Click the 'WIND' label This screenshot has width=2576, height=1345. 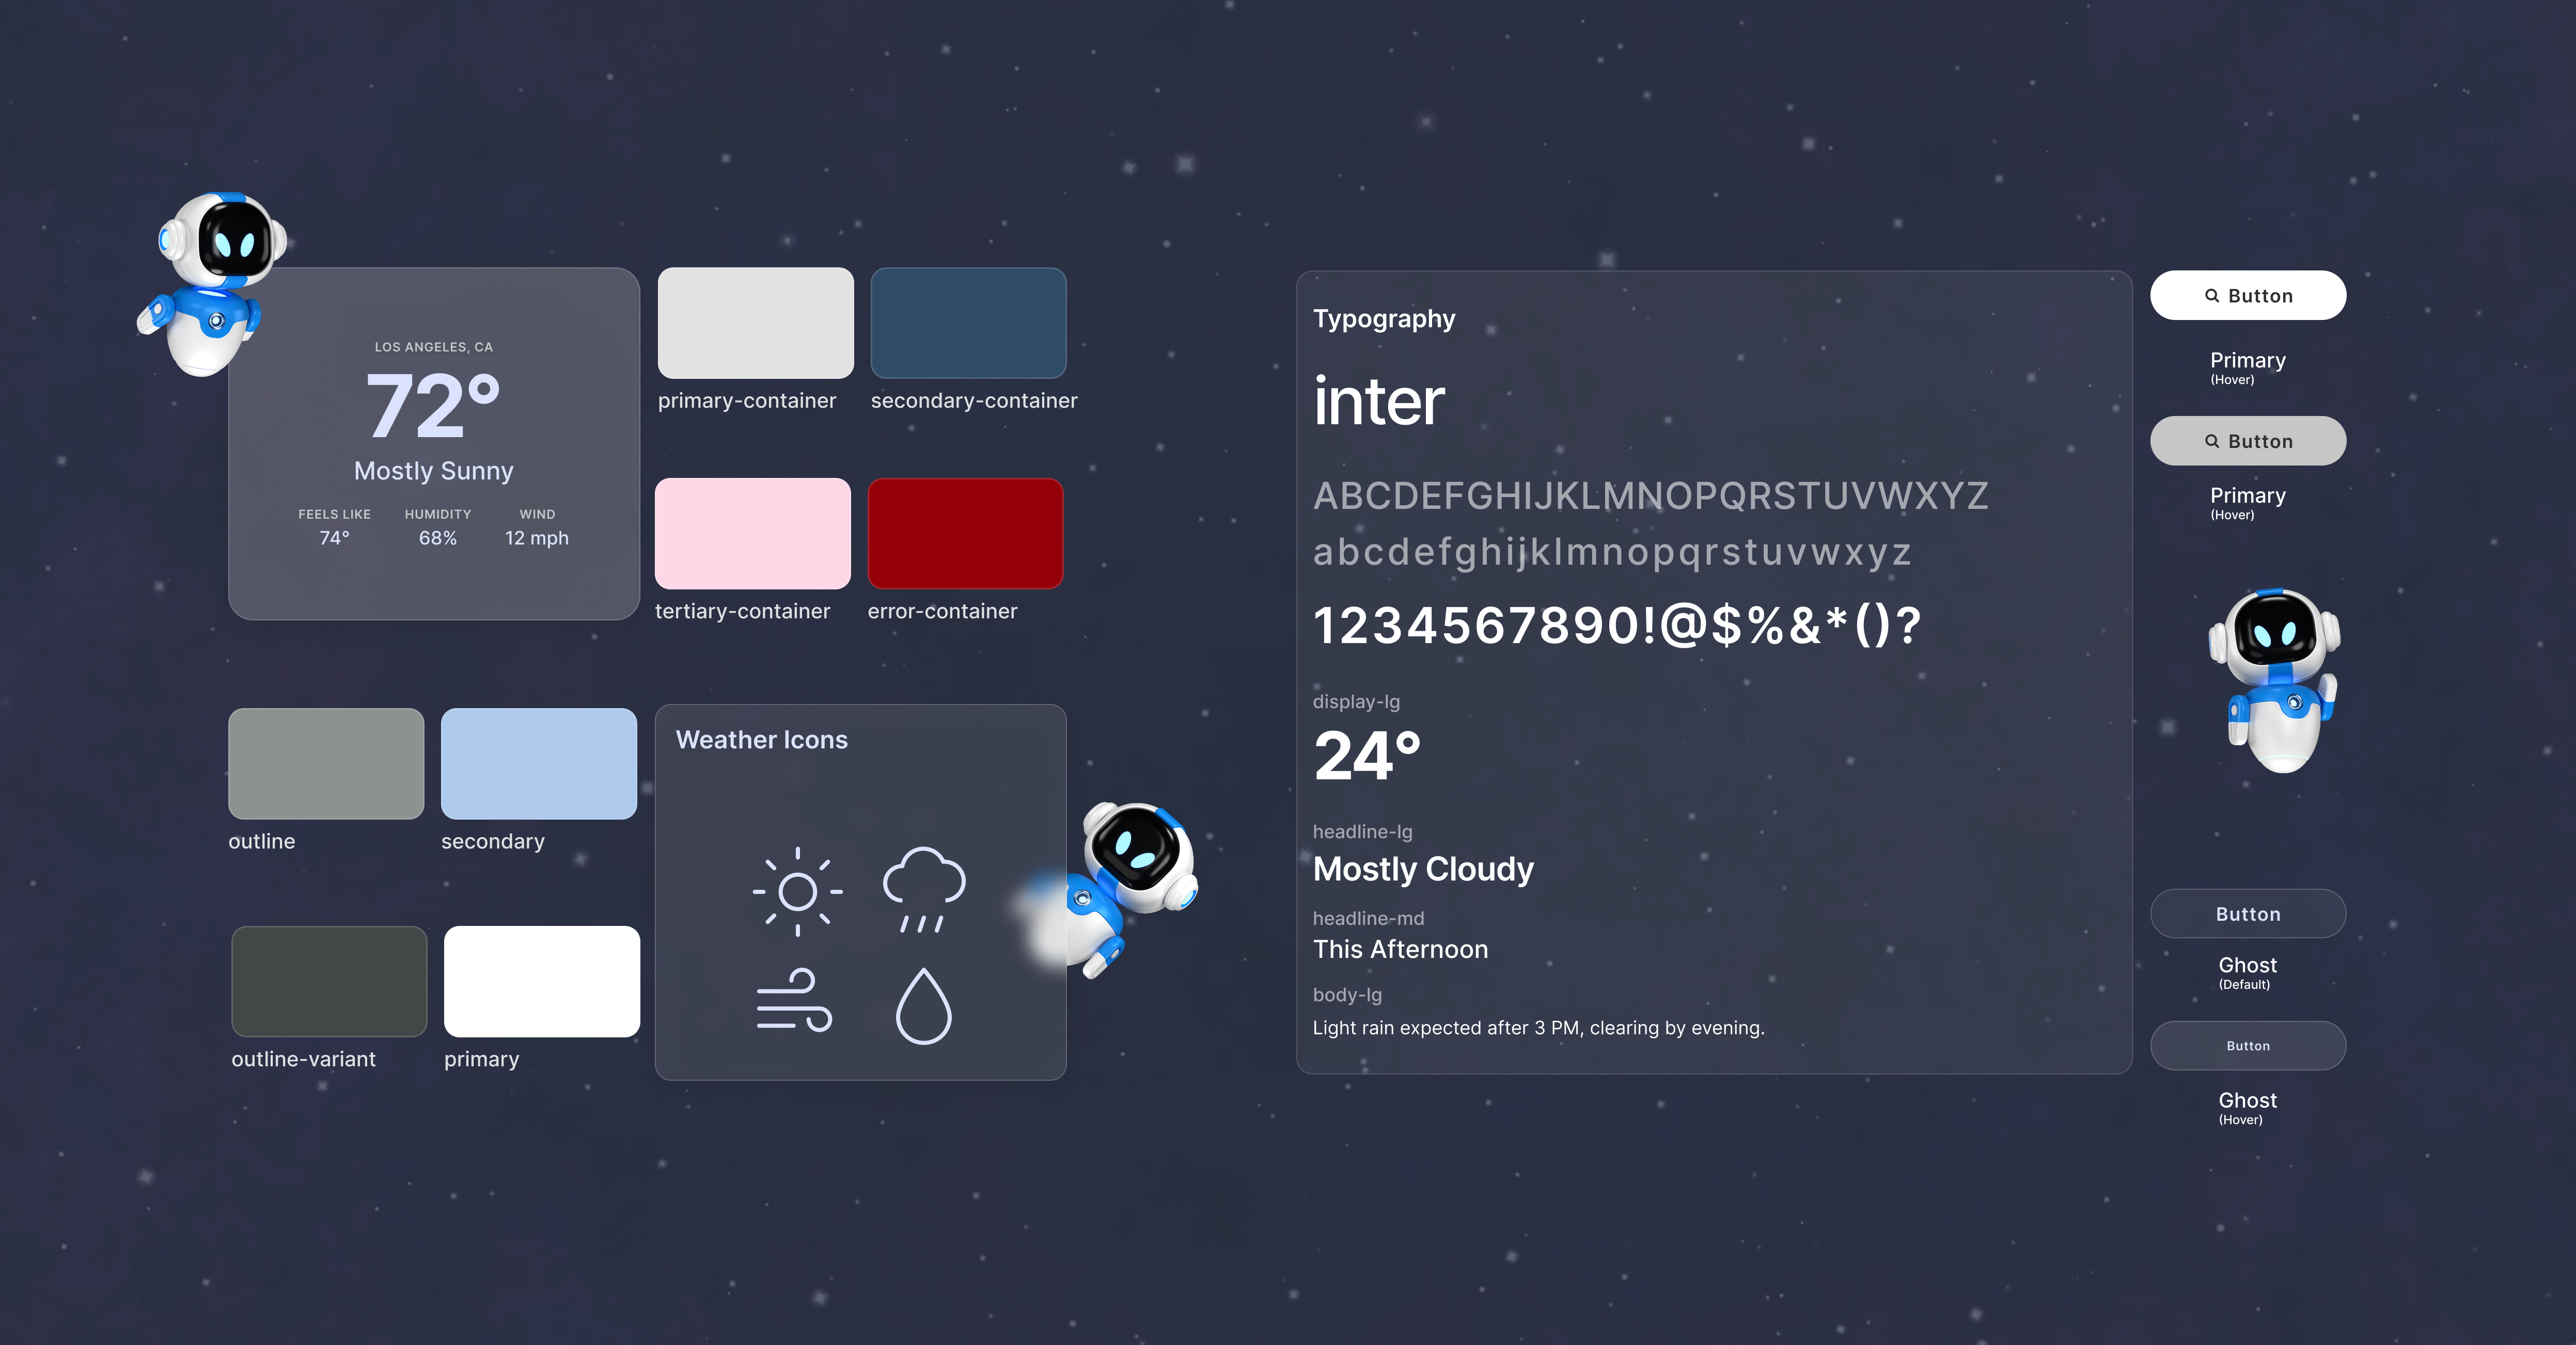[x=537, y=514]
